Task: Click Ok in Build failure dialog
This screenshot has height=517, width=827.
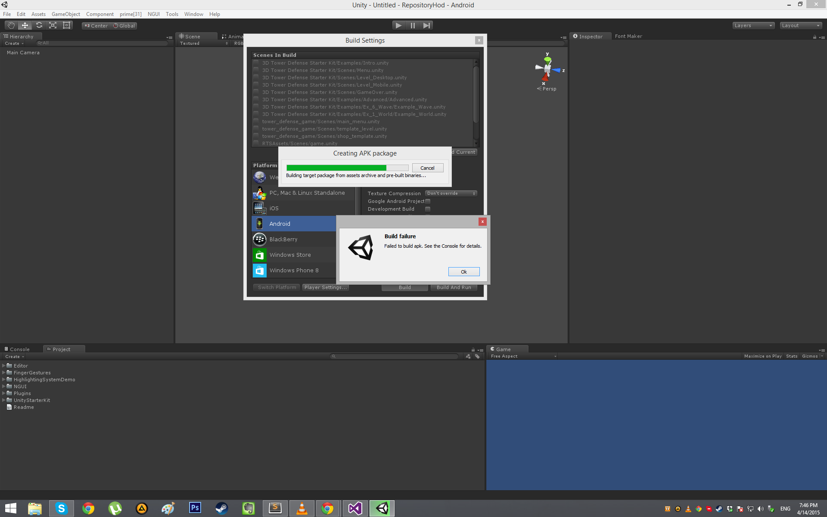Action: point(464,272)
